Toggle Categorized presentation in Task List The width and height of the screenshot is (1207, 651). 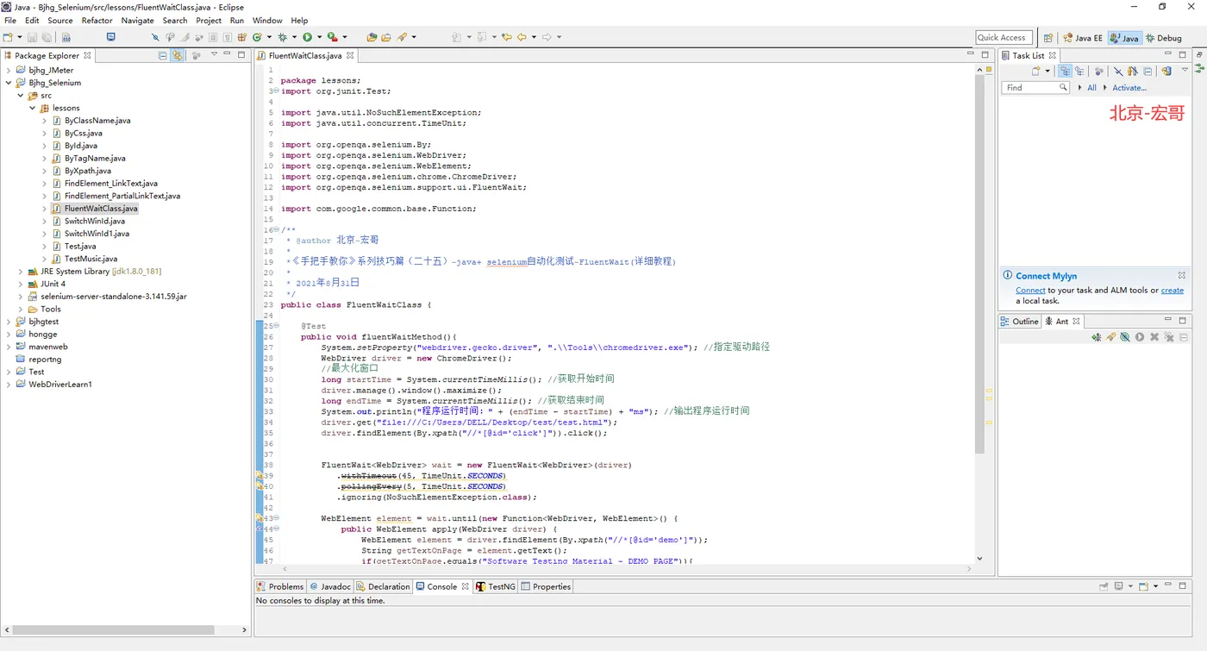point(1066,72)
